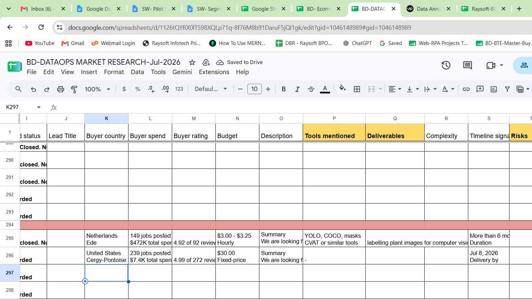Open the 100% zoom dropdown
Screen dimensions: 532x299
pyautogui.click(x=97, y=89)
